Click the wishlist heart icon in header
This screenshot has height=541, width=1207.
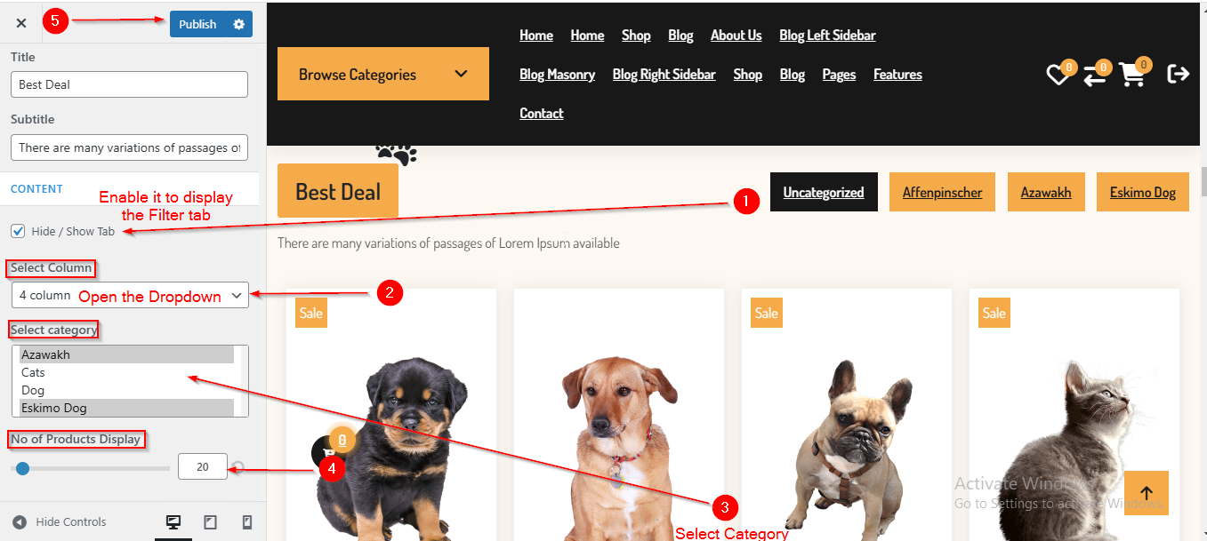1058,75
